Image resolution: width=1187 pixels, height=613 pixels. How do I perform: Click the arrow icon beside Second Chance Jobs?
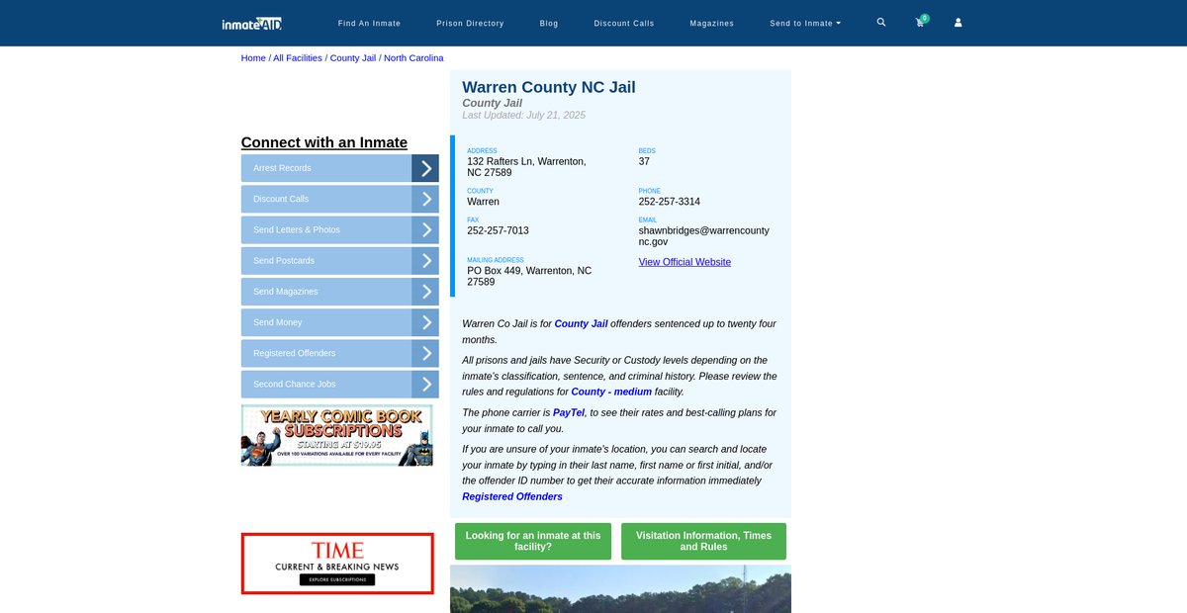coord(425,384)
